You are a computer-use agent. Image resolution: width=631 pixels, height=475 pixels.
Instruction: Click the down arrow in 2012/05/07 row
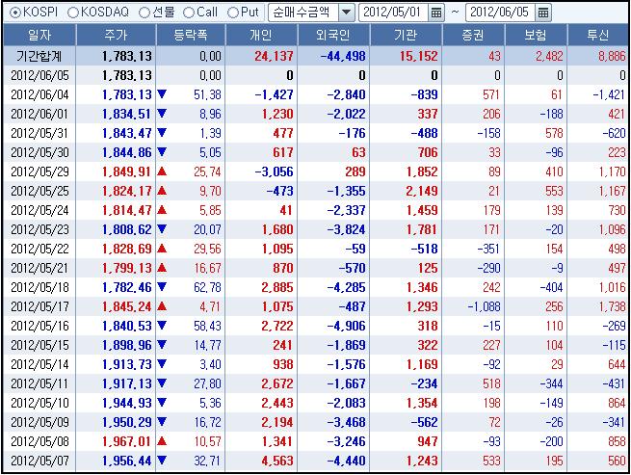coord(162,461)
